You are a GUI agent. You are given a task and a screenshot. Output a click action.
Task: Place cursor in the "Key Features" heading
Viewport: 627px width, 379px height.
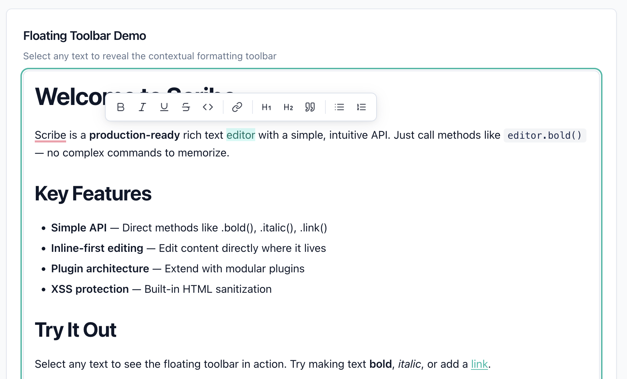pyautogui.click(x=93, y=194)
